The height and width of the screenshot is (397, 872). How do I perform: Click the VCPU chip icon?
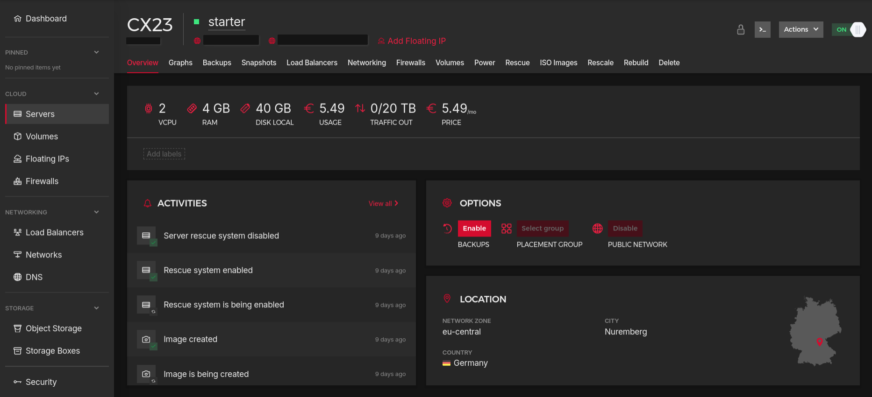(x=149, y=109)
